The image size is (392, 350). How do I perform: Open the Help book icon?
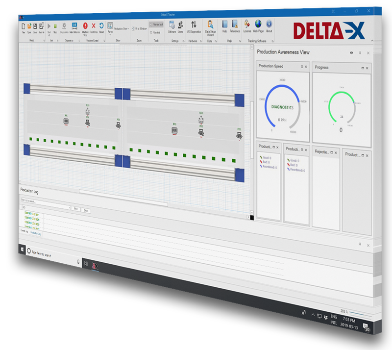pos(225,24)
